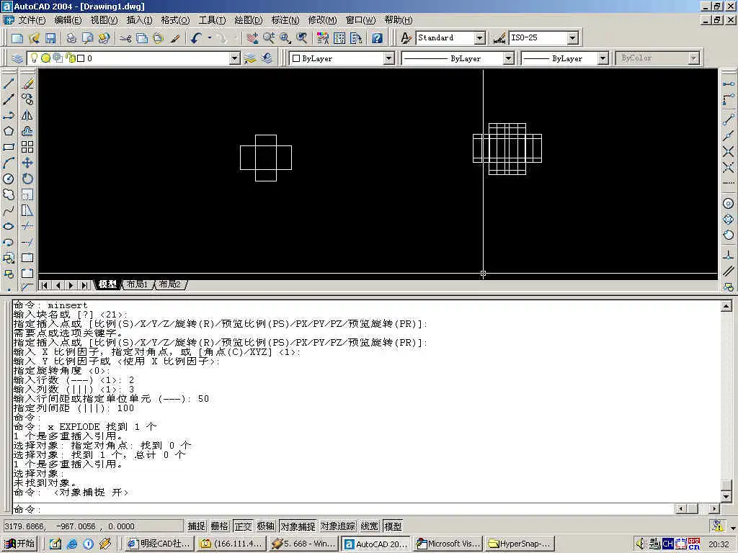Toggle 线宽 lineweight display
Image resolution: width=738 pixels, height=553 pixels.
coord(370,526)
